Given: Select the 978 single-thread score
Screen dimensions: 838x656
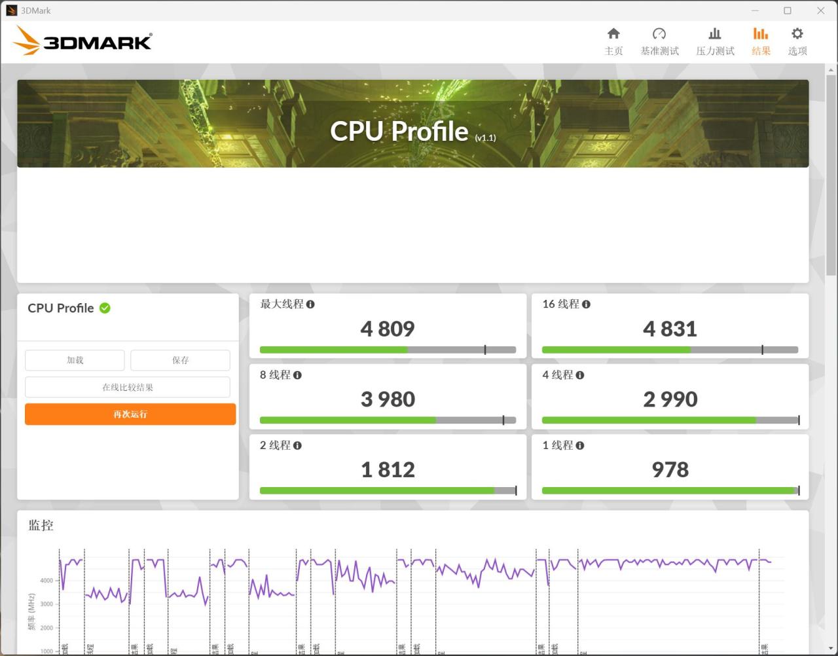Looking at the screenshot, I should 670,469.
